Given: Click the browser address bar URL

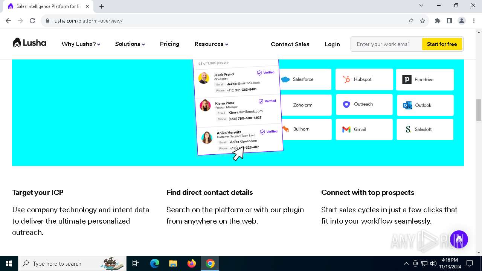Looking at the screenshot, I should coord(88,21).
